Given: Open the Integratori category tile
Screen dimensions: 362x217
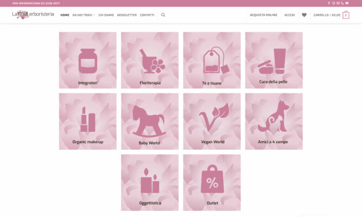Looking at the screenshot, I should click(x=88, y=60).
